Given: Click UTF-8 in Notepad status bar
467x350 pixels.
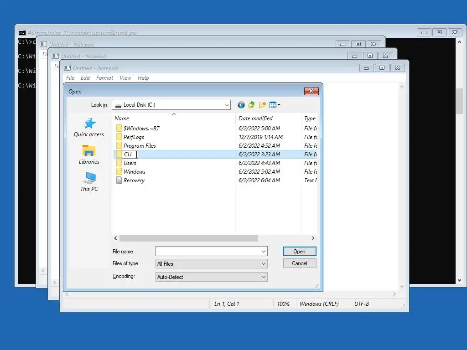Looking at the screenshot, I should 362,304.
